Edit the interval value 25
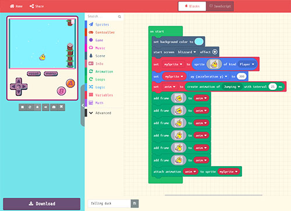The width and height of the screenshot is (291, 211). (x=272, y=87)
